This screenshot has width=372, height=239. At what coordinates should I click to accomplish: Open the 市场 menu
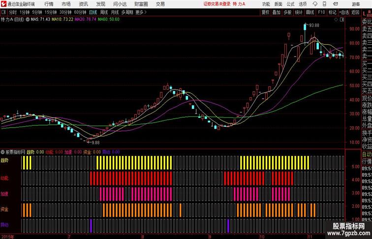pos(66,4)
